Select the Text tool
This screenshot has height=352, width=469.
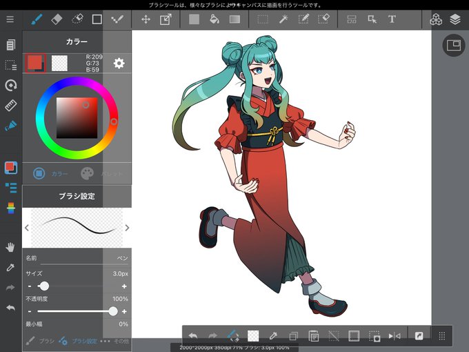[392, 19]
